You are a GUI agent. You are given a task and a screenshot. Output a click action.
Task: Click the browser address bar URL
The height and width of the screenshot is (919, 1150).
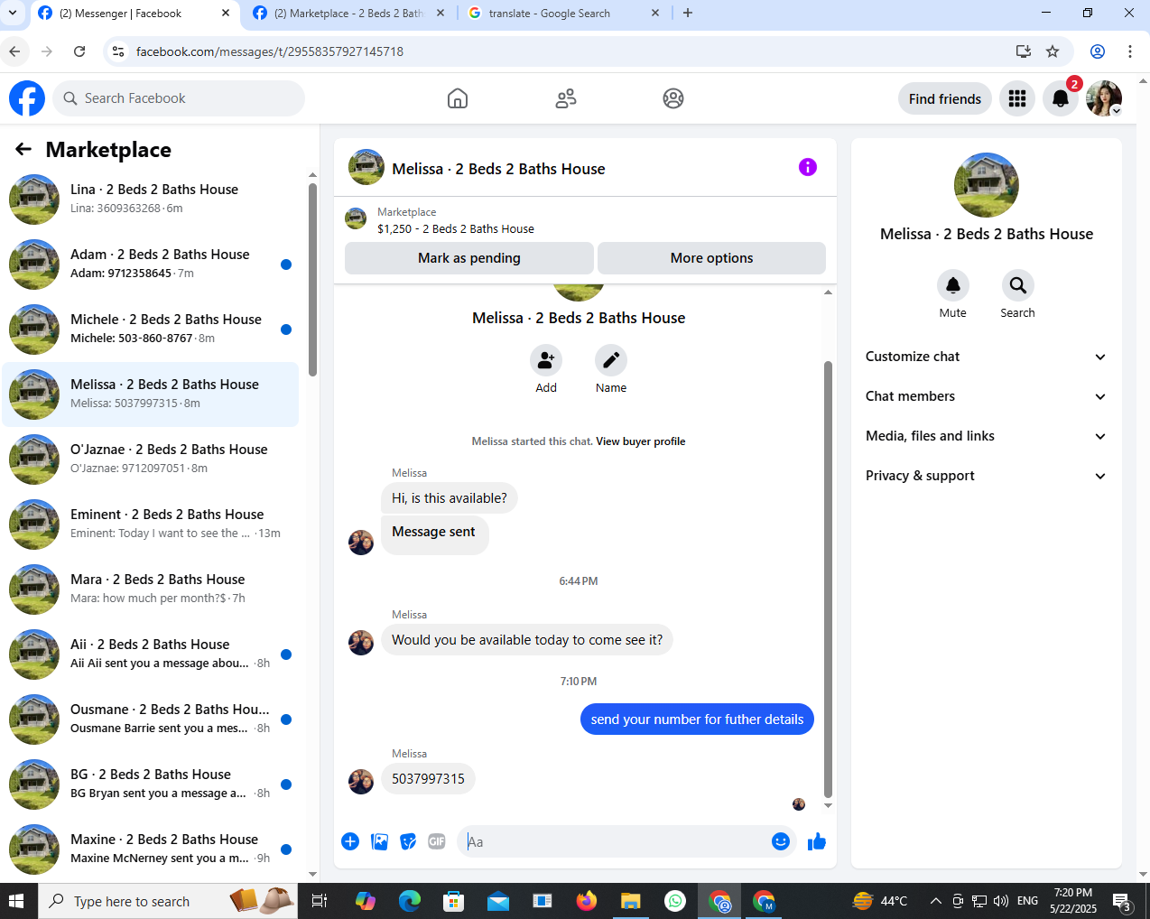(270, 51)
